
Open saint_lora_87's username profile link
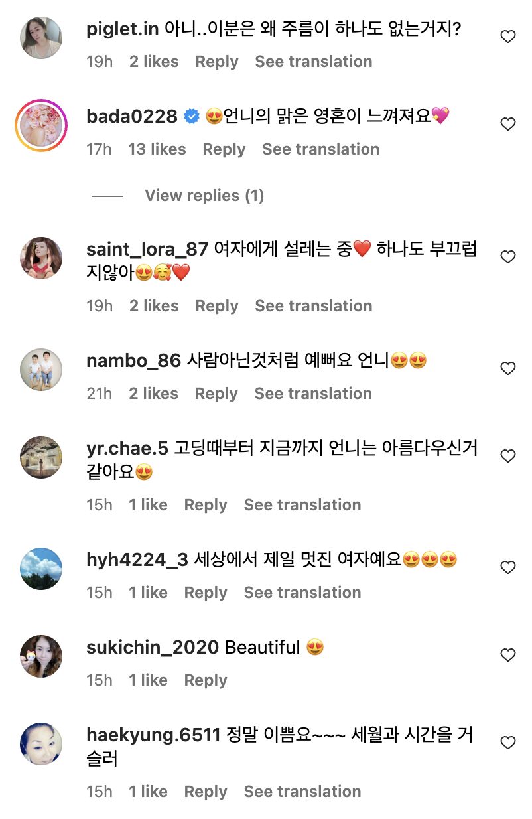pyautogui.click(x=149, y=250)
